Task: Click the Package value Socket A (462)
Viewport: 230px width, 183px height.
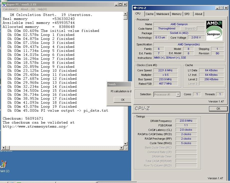Action: point(179,33)
